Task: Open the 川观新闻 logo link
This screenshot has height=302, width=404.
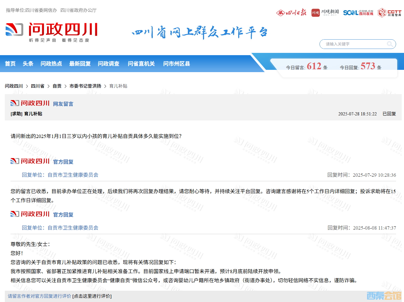Action: 325,12
